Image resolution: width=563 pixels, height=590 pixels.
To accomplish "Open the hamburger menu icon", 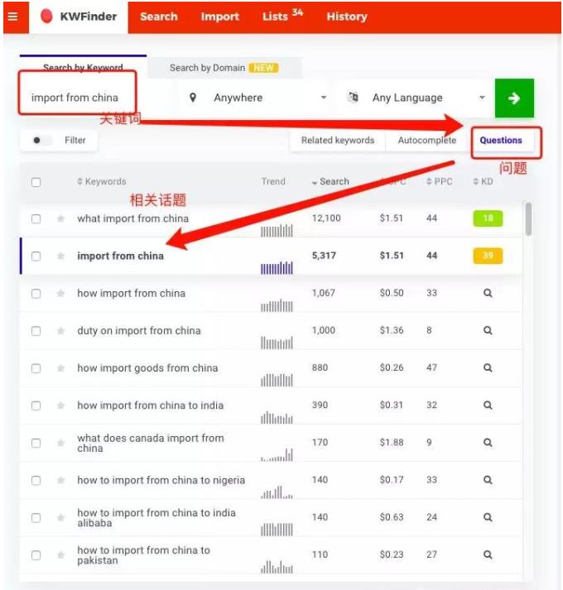I will pyautogui.click(x=12, y=17).
